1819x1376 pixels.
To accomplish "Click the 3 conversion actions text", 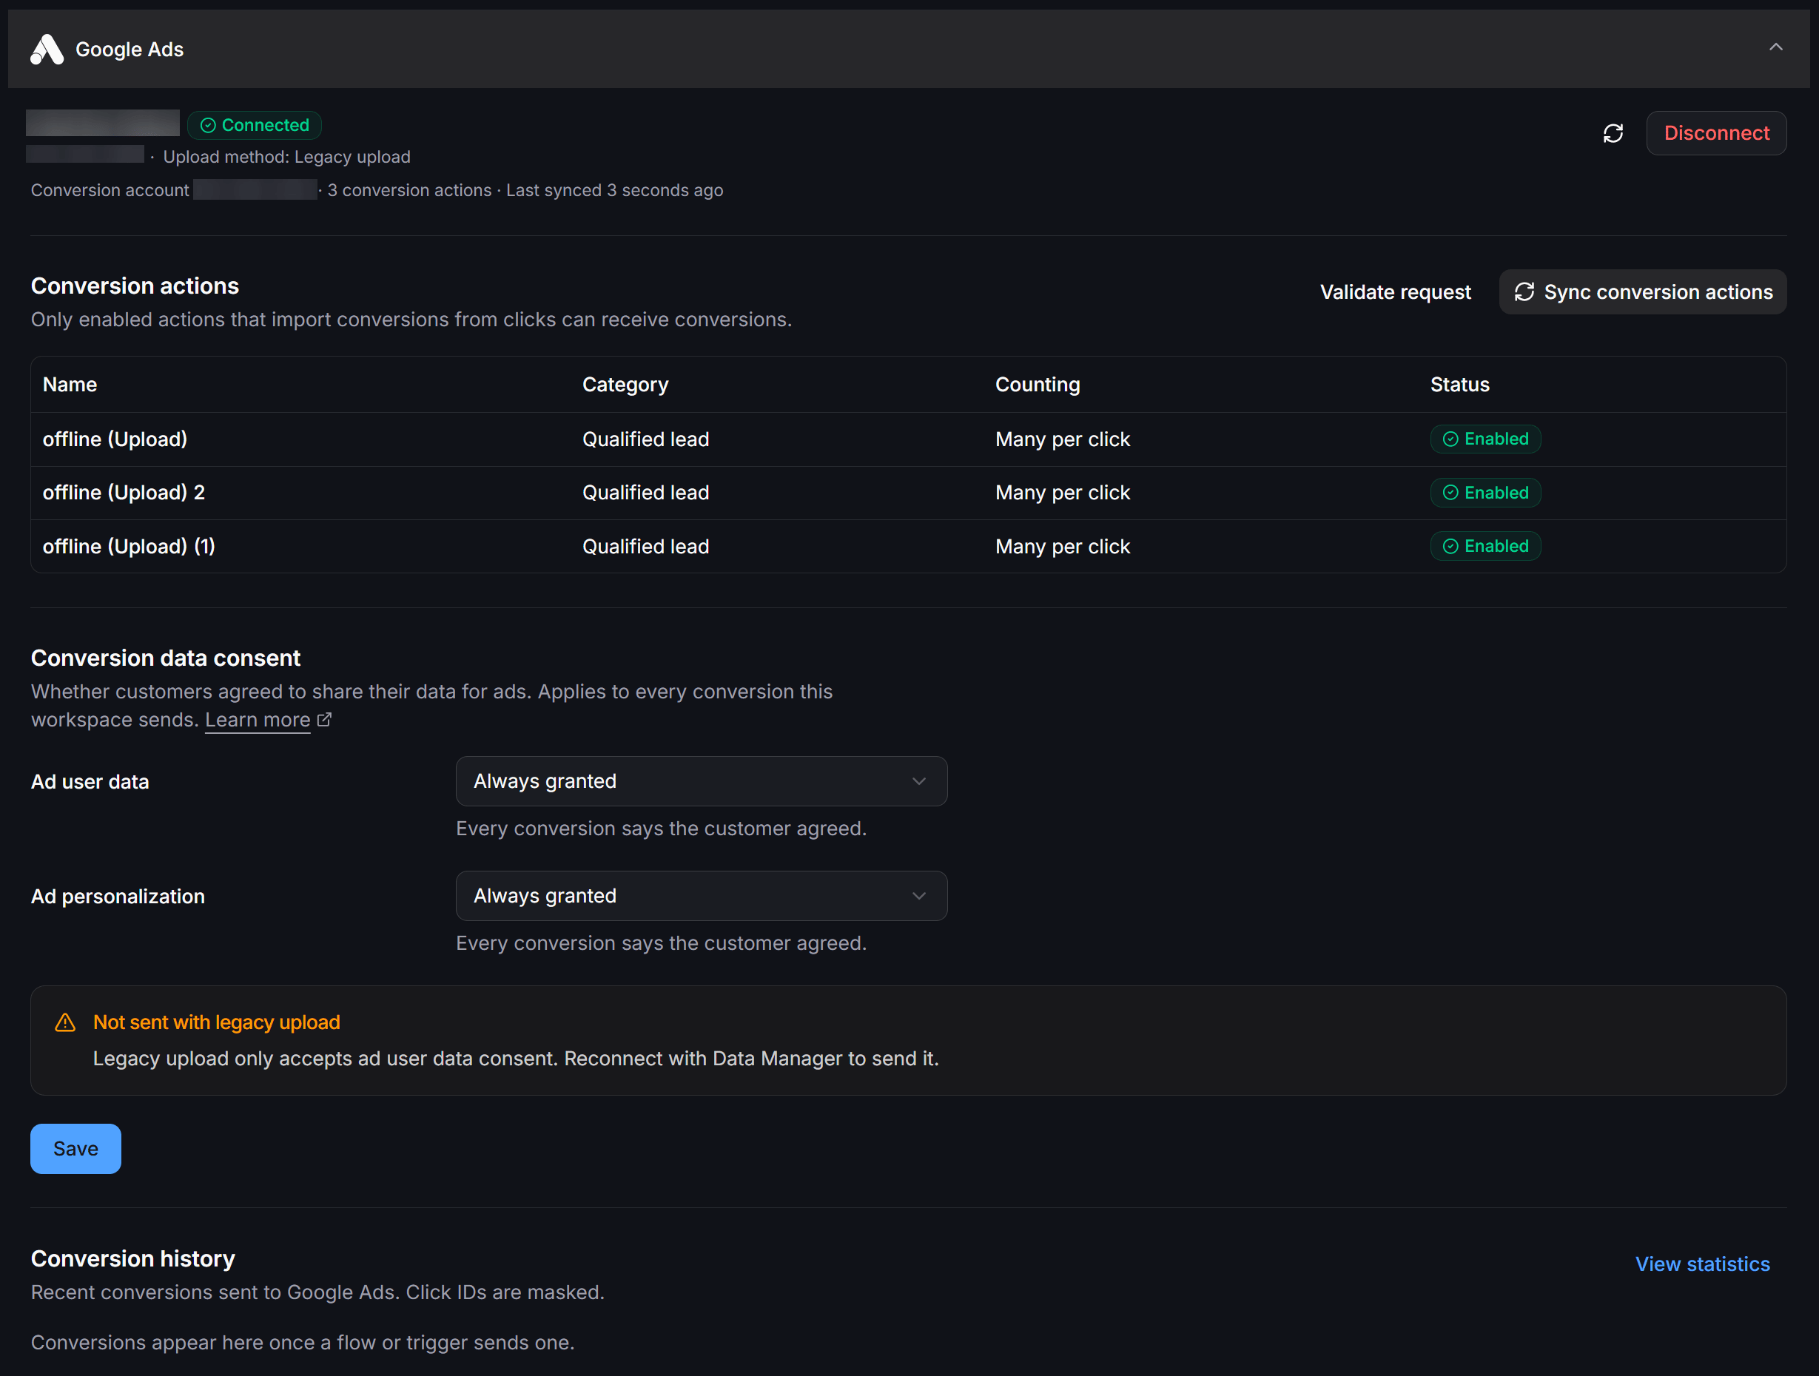I will tap(409, 190).
